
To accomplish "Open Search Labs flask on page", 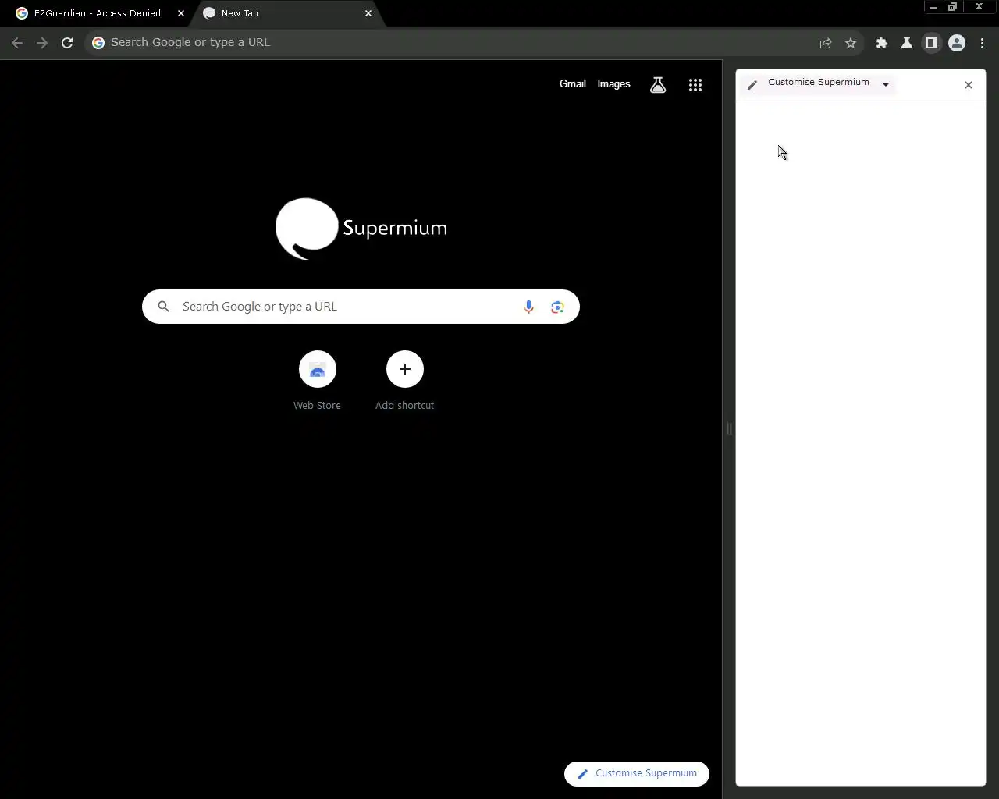I will tap(658, 85).
